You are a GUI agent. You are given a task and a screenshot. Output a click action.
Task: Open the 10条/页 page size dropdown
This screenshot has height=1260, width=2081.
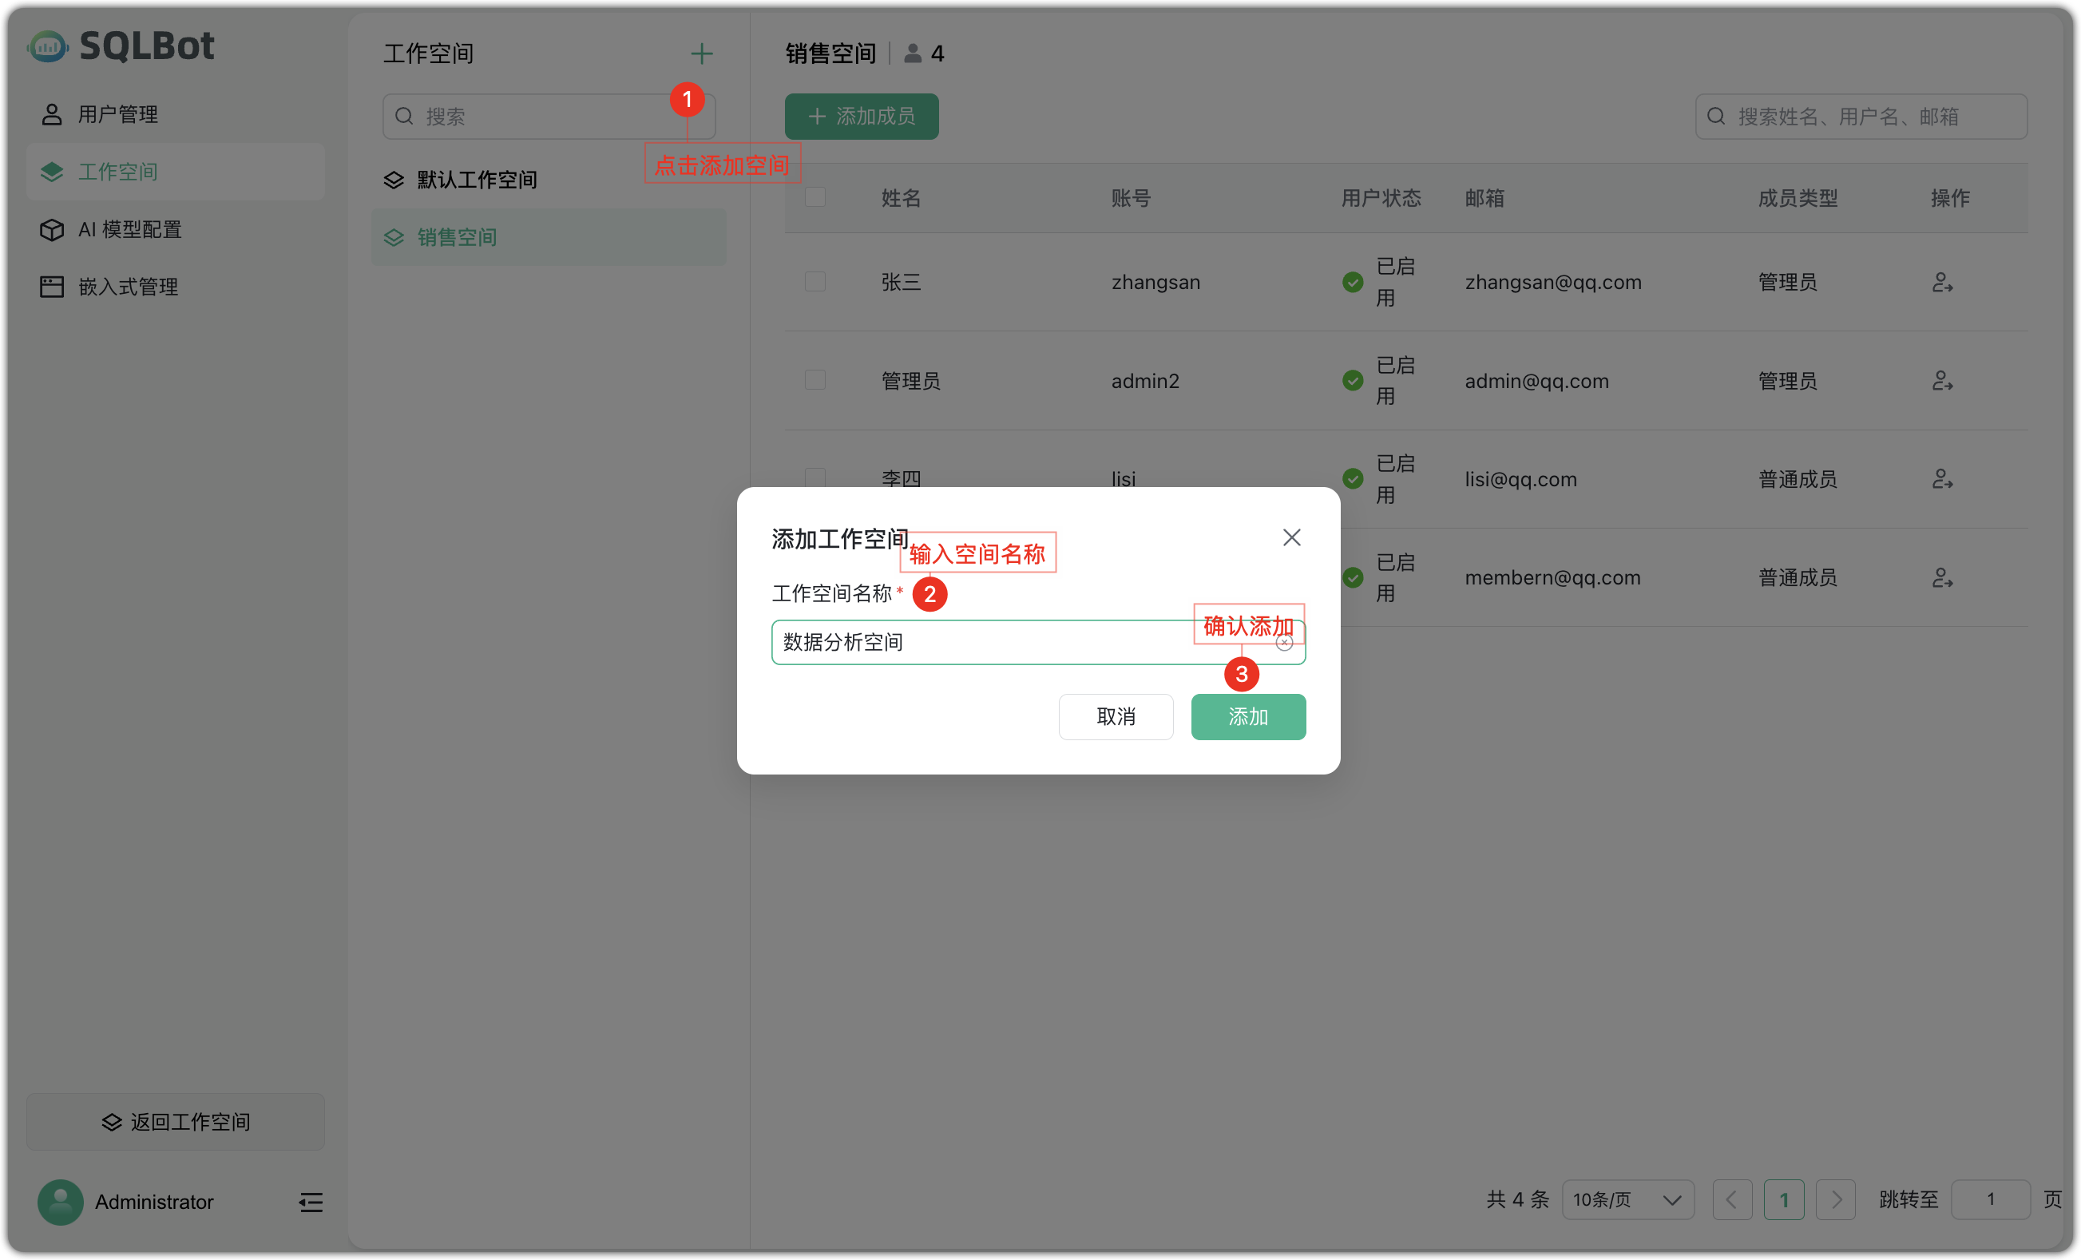[x=1628, y=1199]
